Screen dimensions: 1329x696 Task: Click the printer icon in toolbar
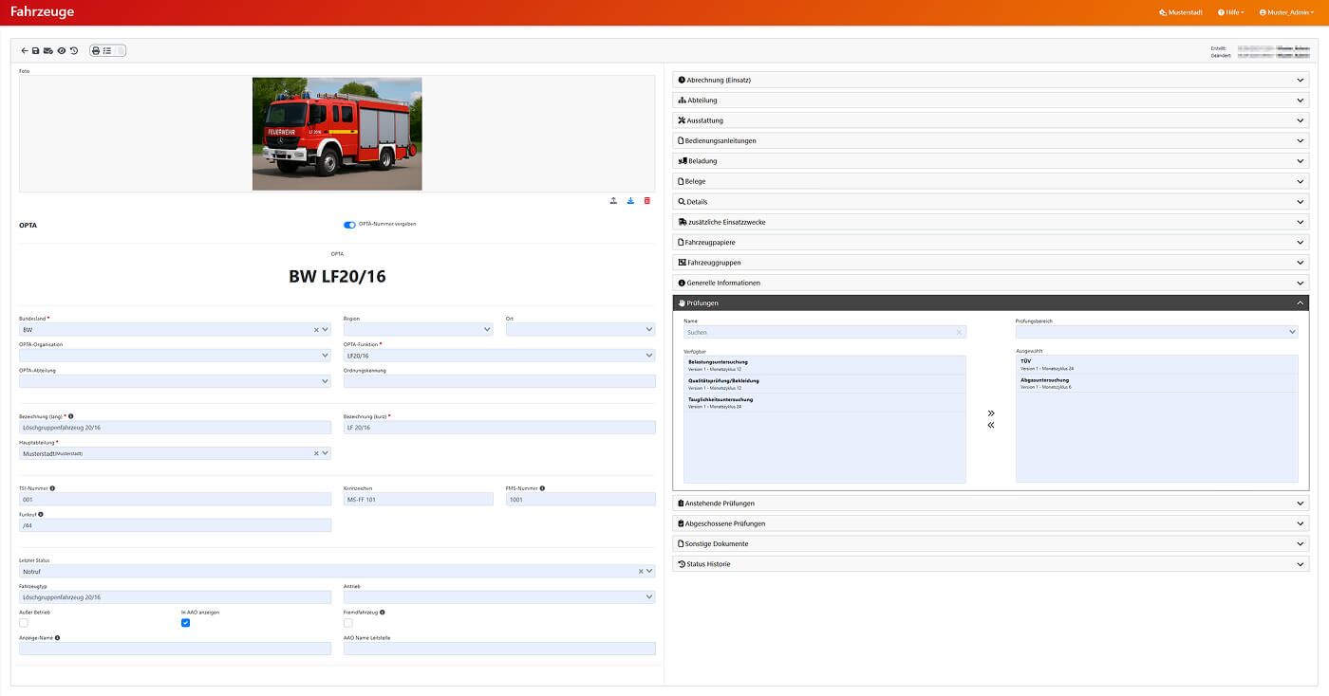(x=96, y=50)
